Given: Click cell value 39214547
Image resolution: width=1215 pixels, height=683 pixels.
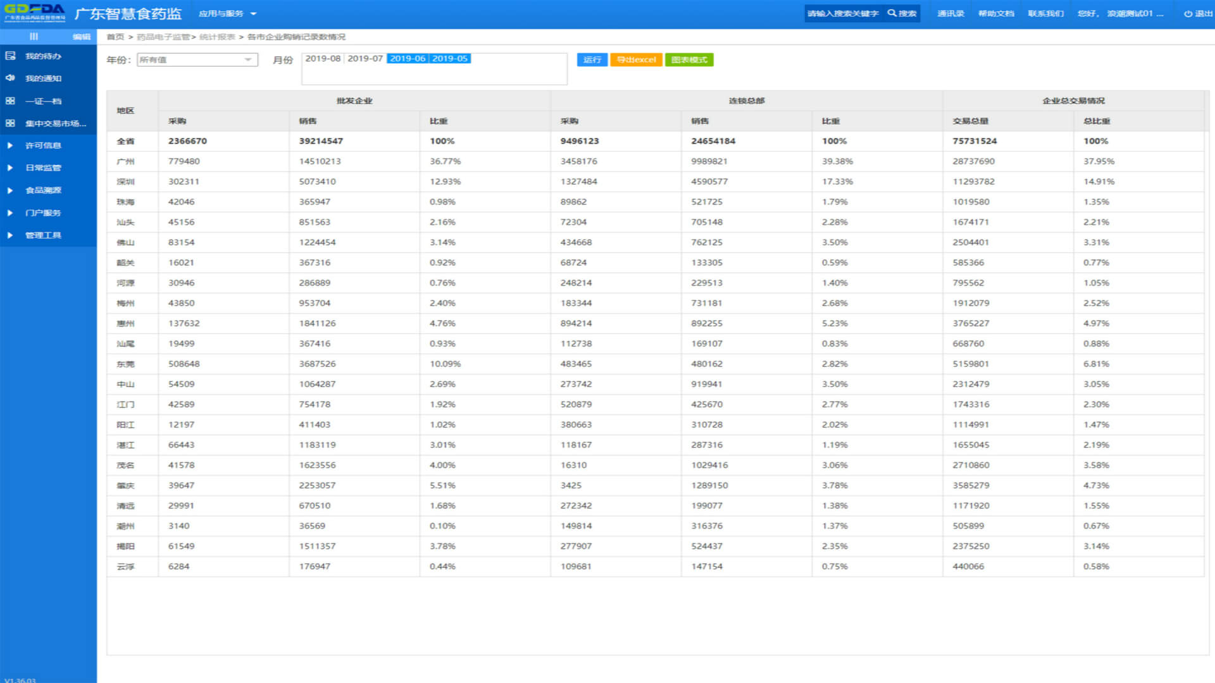Looking at the screenshot, I should (x=321, y=141).
